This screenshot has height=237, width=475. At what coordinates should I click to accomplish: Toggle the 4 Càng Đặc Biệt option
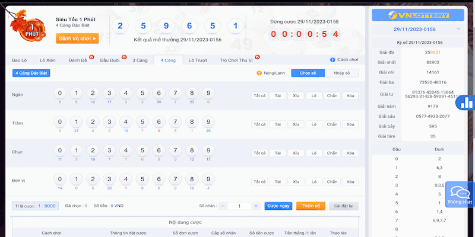pos(31,73)
